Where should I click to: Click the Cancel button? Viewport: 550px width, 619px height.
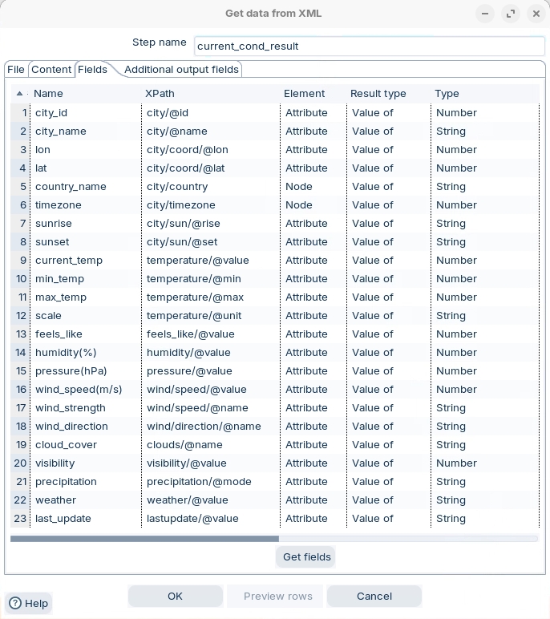(374, 596)
